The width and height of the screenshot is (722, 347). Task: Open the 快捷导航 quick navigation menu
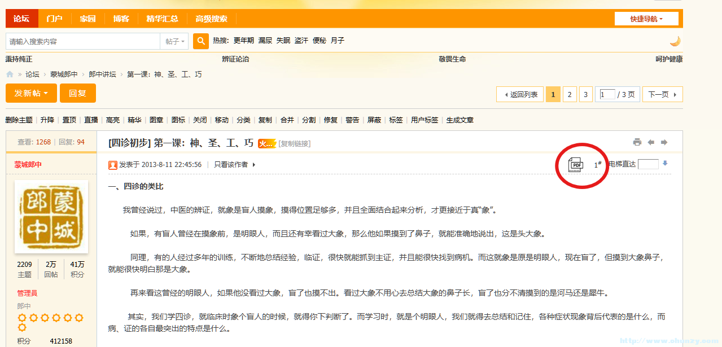(646, 18)
